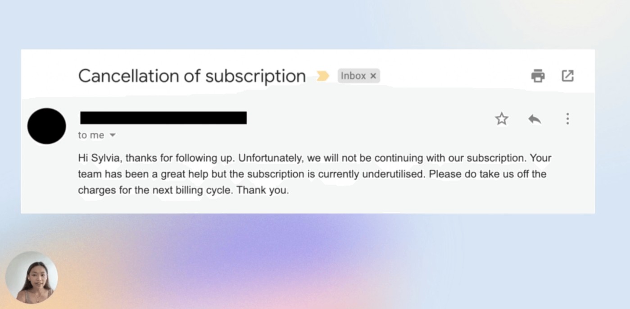
Task: Open the email in a new window
Action: click(x=567, y=76)
